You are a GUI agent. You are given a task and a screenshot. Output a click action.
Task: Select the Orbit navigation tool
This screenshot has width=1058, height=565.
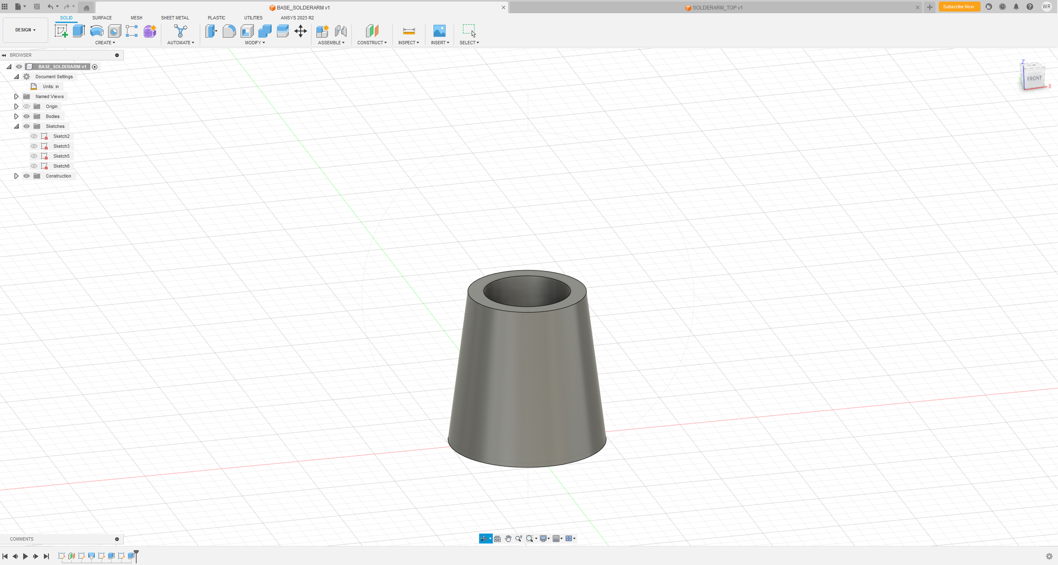pyautogui.click(x=484, y=539)
